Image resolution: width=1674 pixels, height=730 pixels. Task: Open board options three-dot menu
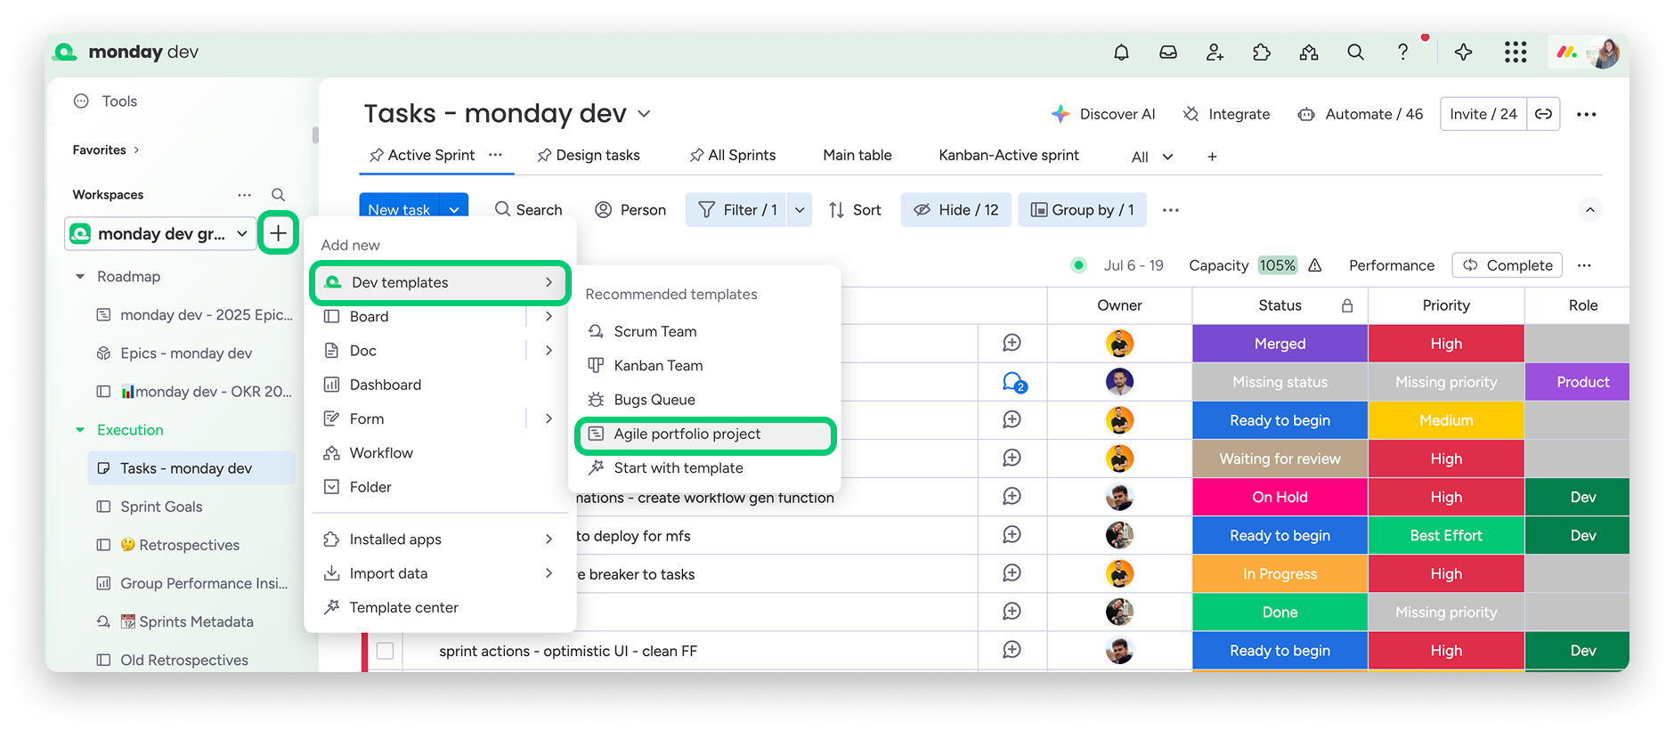click(1586, 114)
